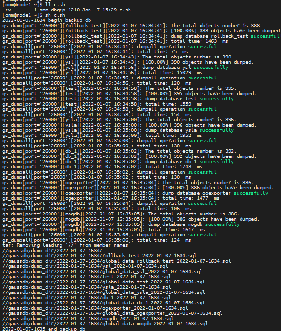Click 'total time: 1463 ms' text
The height and width of the screenshot is (331, 281).
tap(200, 41)
